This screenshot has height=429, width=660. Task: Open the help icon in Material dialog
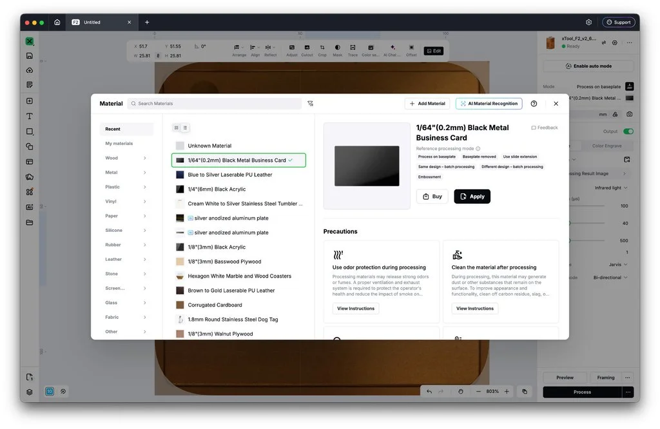534,104
